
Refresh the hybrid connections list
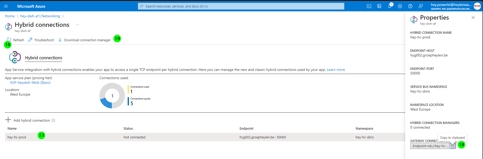point(15,40)
